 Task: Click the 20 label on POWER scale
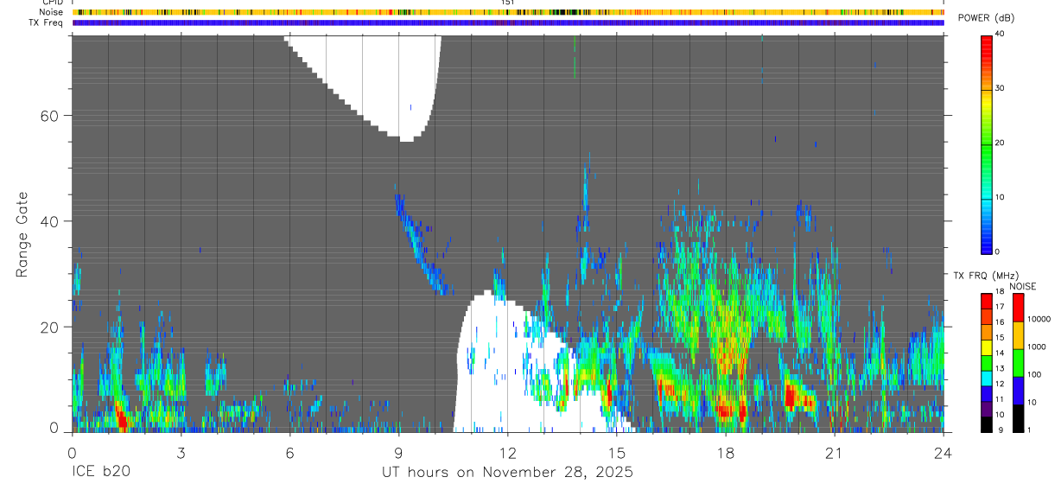pos(1000,143)
